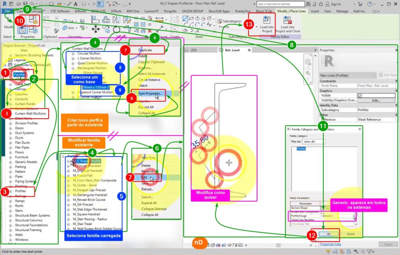Expand the Curtain Wall Mullions tree node
The height and width of the screenshot is (255, 400).
(x=11, y=114)
